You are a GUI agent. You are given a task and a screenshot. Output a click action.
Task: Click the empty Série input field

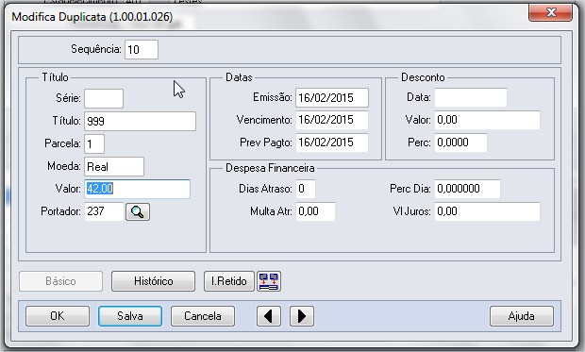point(104,98)
